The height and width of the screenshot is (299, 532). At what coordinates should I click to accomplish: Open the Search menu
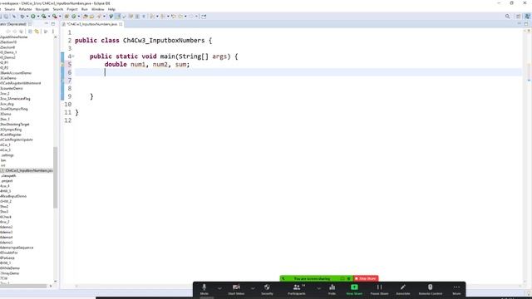coord(58,9)
